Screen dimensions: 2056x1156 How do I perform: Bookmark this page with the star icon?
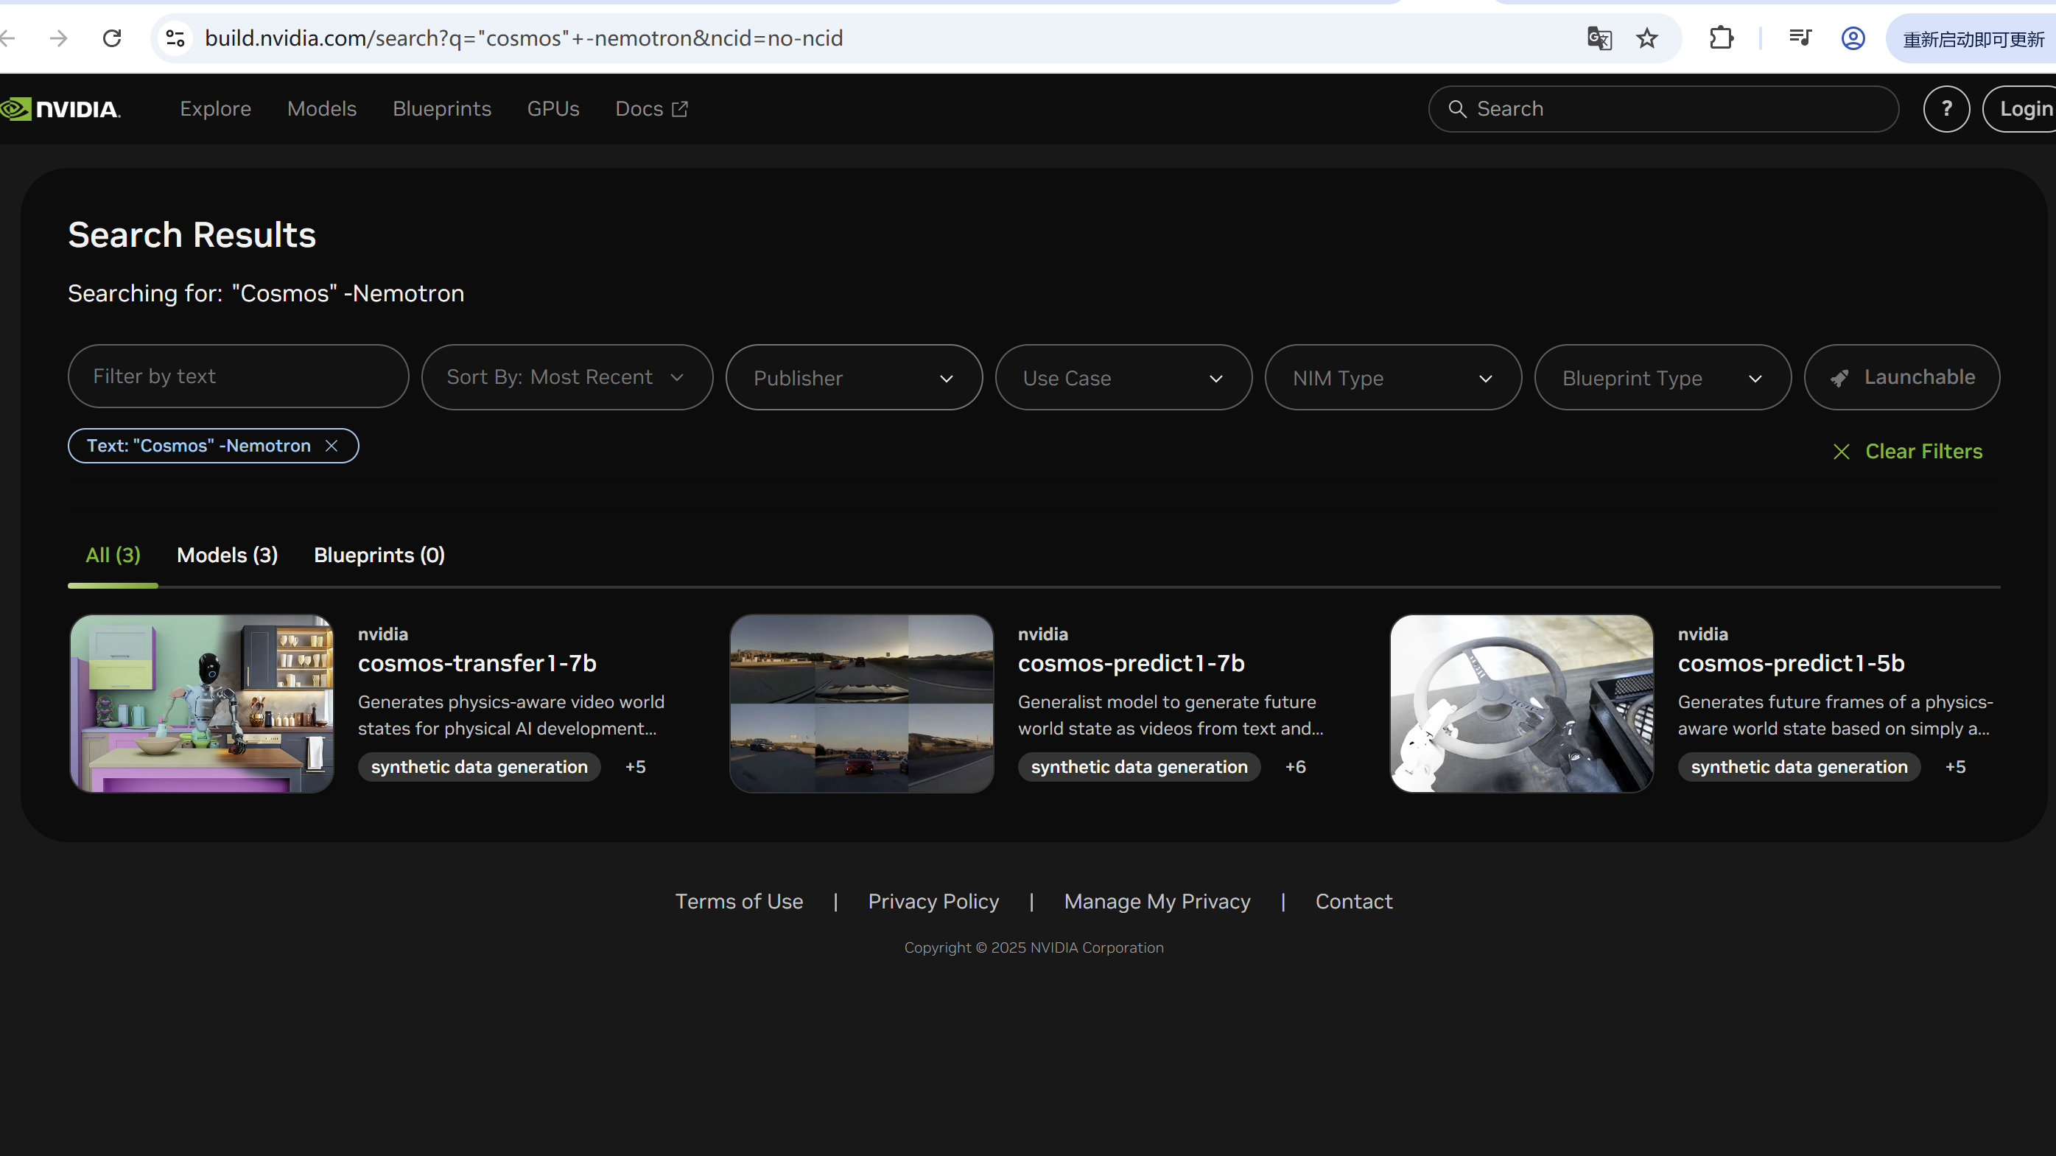point(1647,38)
